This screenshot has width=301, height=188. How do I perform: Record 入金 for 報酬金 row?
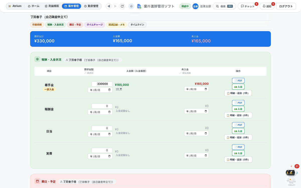238,109
